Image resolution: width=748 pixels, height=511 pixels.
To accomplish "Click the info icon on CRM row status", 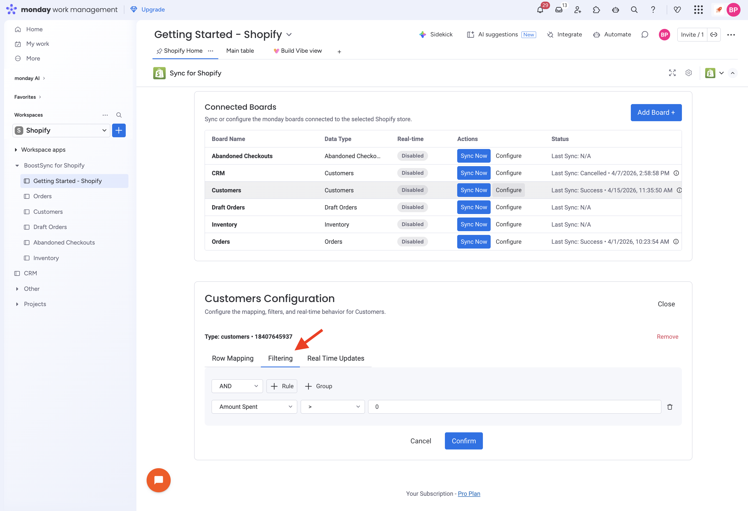I will 676,173.
